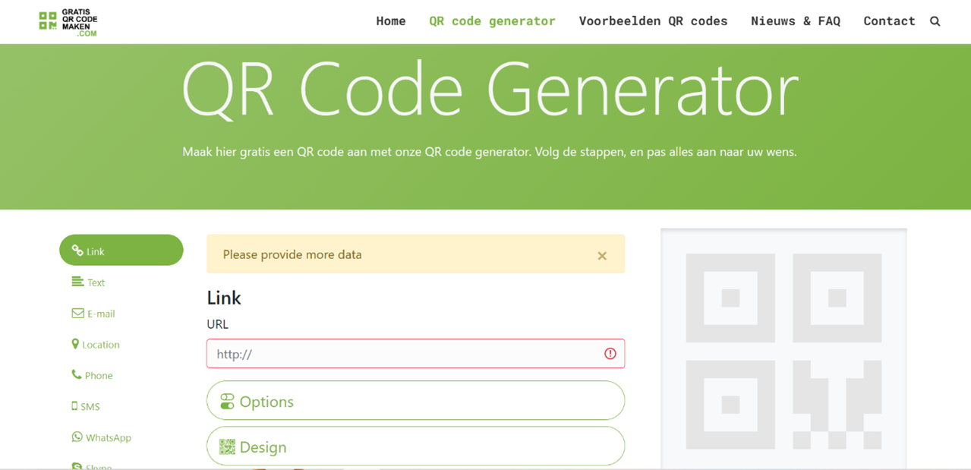Select the Location type tab

click(x=96, y=344)
